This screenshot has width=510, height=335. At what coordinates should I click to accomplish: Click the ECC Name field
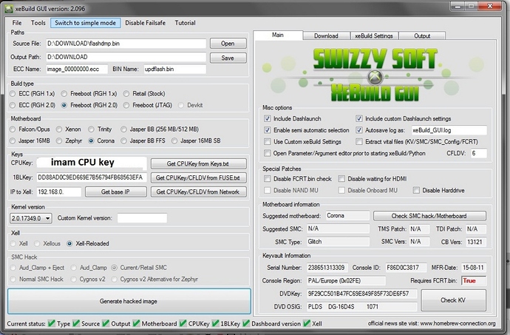point(77,69)
